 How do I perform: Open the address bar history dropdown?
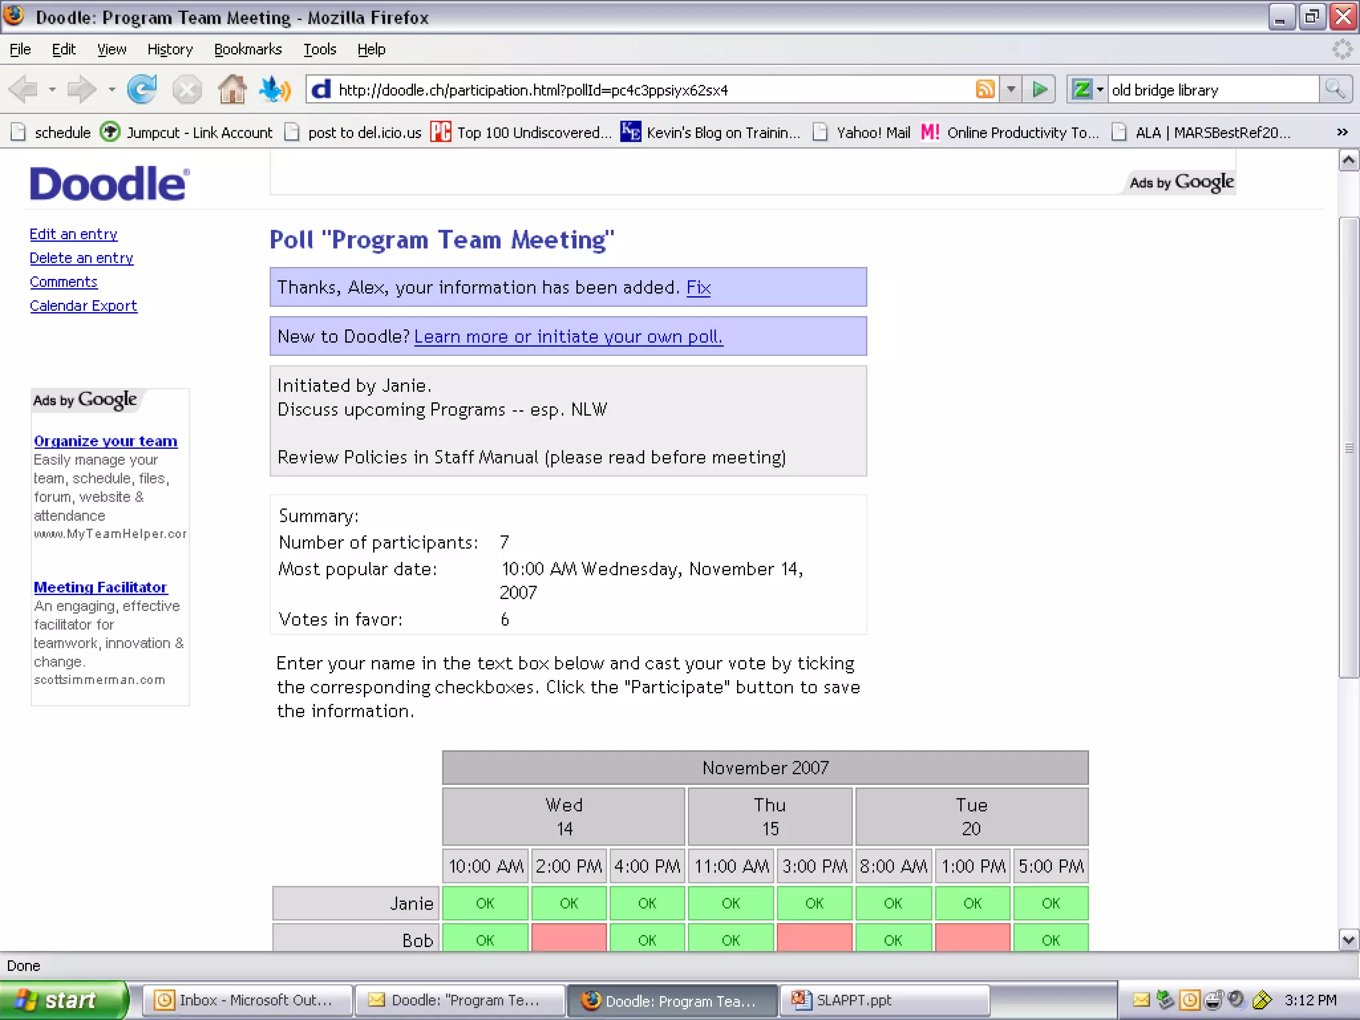1011,89
